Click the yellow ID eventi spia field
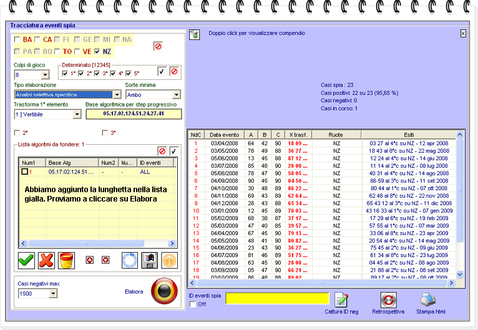 click(x=278, y=299)
